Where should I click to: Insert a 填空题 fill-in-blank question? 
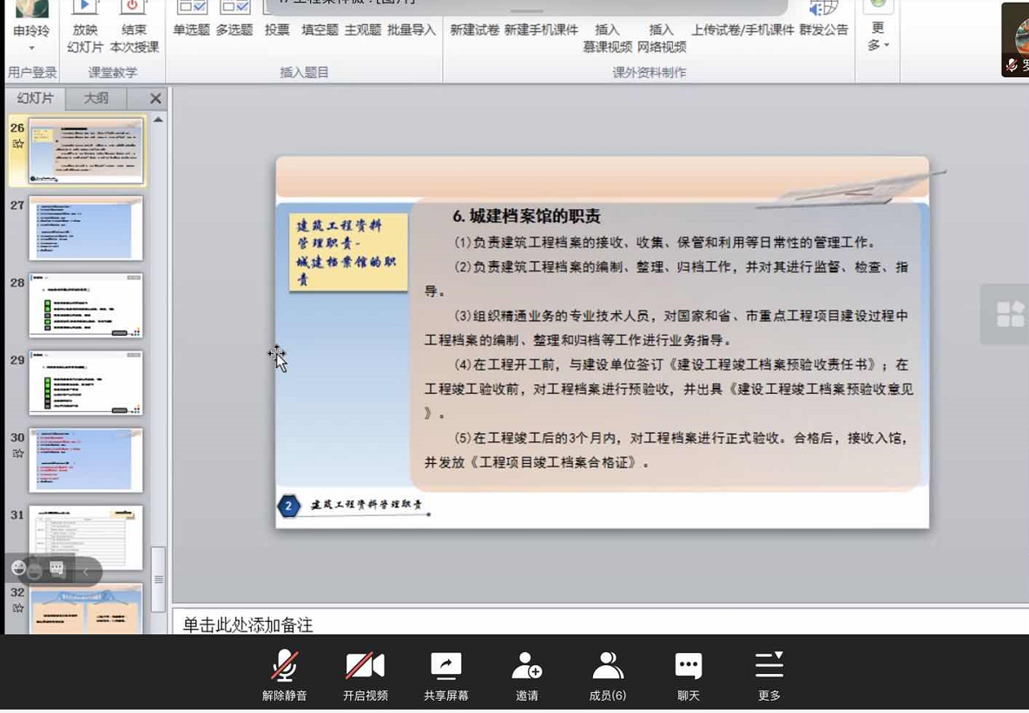(x=319, y=29)
